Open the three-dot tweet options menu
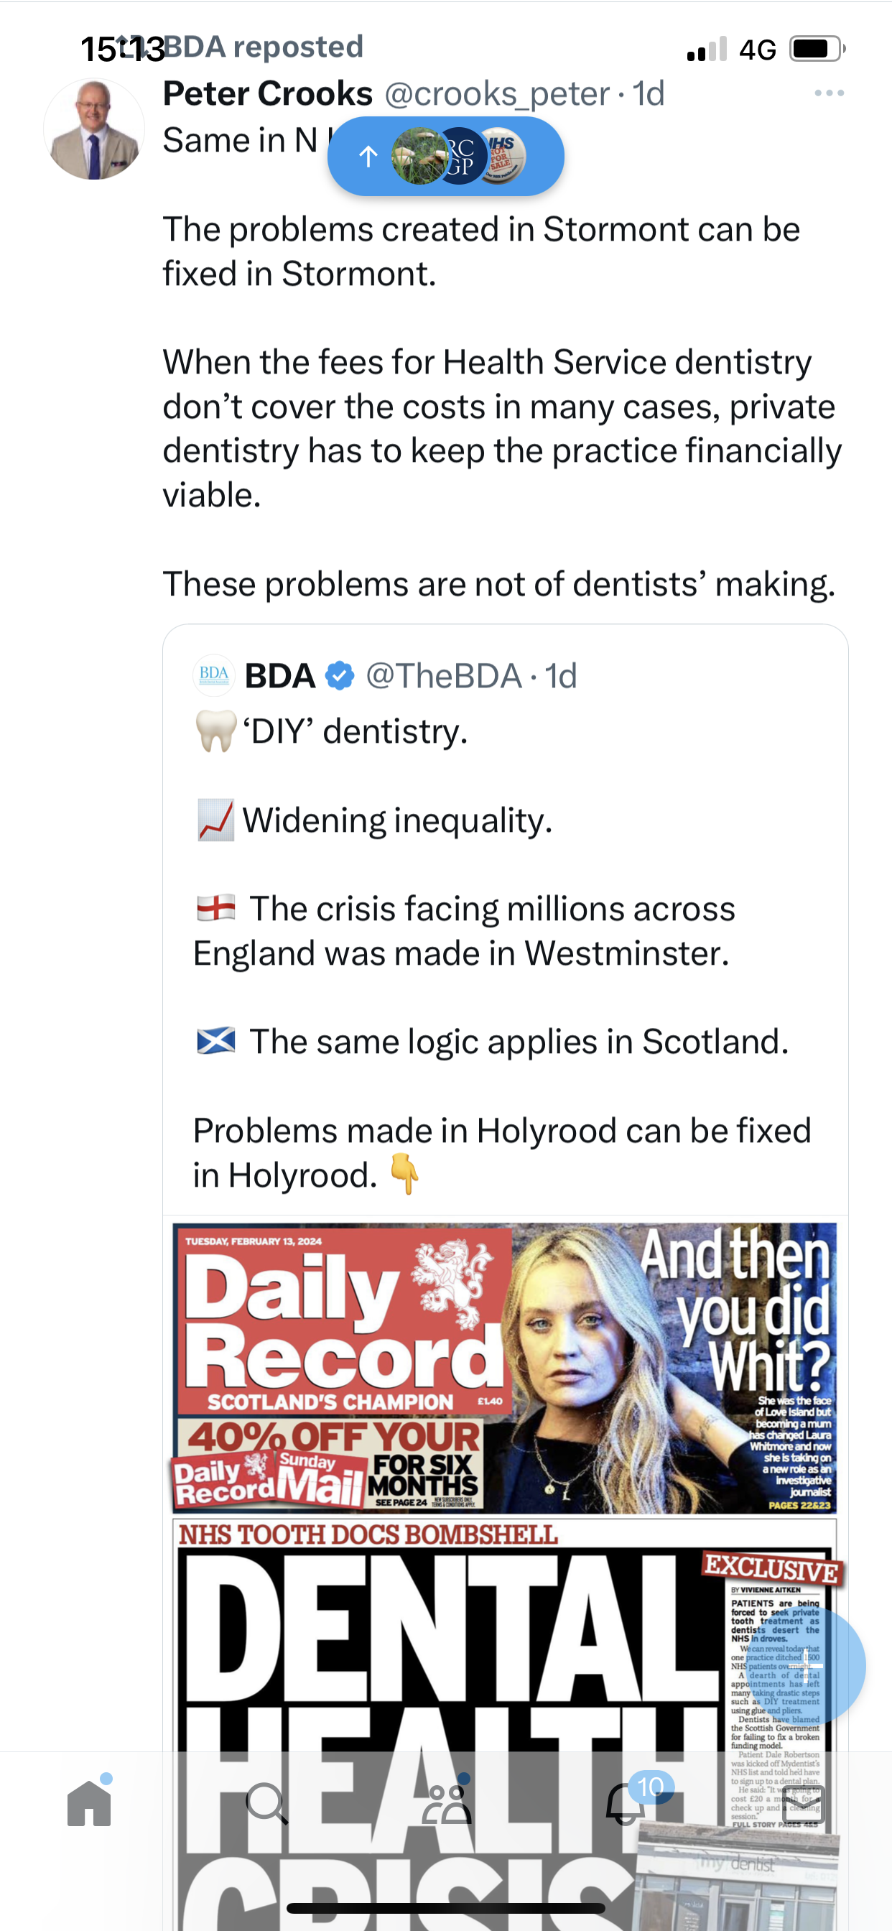 pos(829,93)
